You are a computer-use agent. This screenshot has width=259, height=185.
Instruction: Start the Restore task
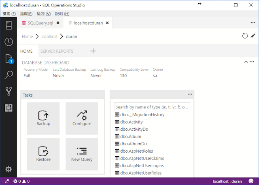click(x=43, y=154)
